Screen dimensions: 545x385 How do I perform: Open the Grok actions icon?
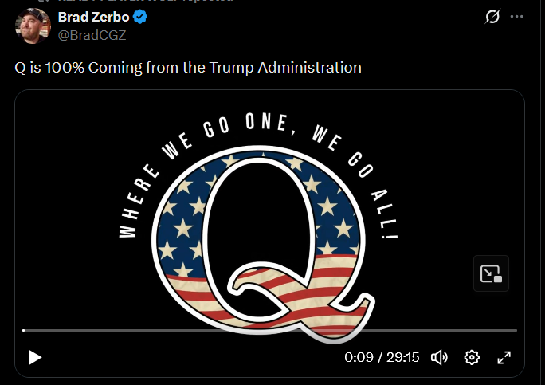tap(492, 17)
